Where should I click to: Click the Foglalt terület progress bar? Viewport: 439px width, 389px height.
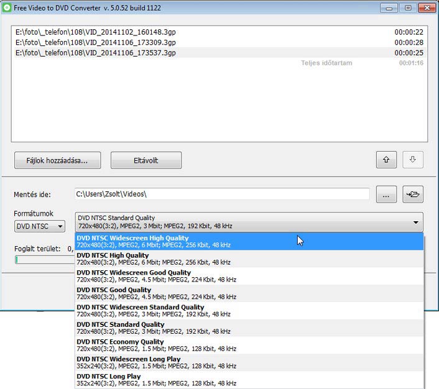pyautogui.click(x=45, y=260)
